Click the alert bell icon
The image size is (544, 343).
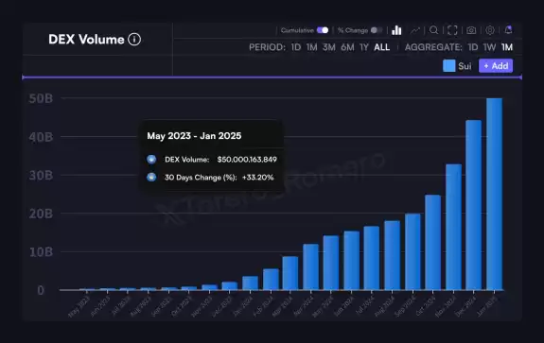[508, 30]
